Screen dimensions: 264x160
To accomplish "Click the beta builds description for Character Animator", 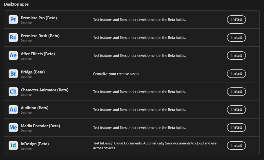I will click(139, 92).
